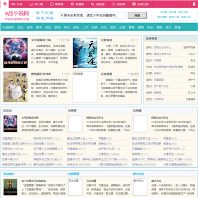Open the 手机小说 quick link

click(183, 12)
